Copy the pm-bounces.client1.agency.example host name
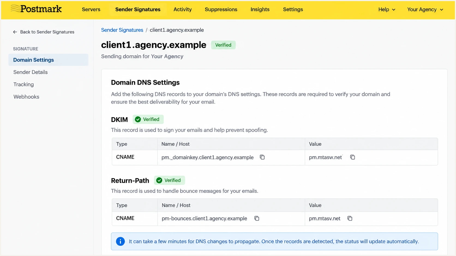This screenshot has width=456, height=256. click(x=257, y=218)
